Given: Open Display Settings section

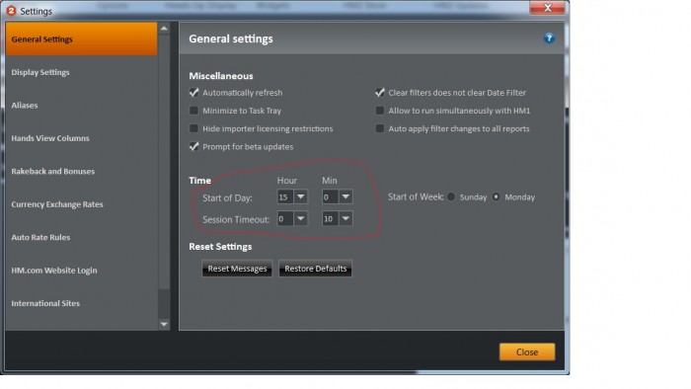Looking at the screenshot, I should [82, 72].
